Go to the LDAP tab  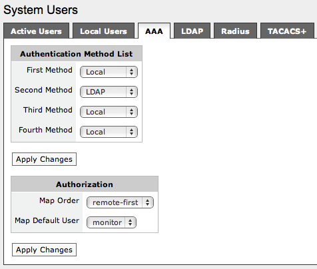pyautogui.click(x=192, y=31)
